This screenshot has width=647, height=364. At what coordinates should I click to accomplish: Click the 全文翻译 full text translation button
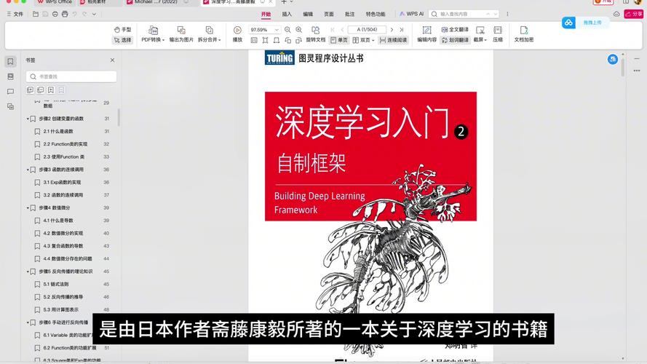point(455,30)
